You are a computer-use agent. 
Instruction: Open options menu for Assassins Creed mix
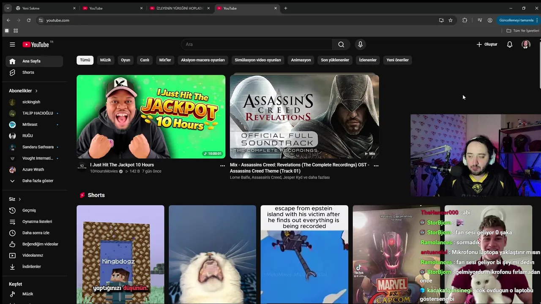click(376, 166)
